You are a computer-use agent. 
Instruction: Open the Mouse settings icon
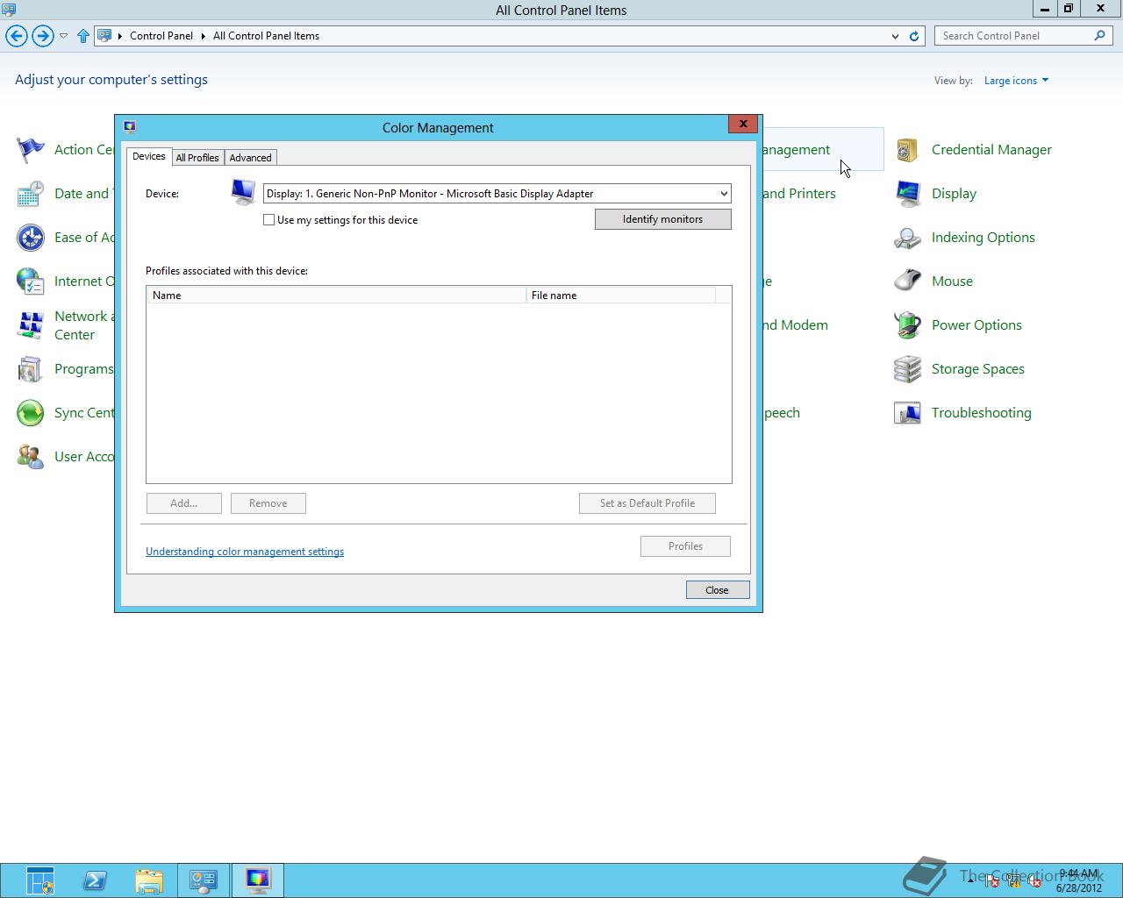907,282
